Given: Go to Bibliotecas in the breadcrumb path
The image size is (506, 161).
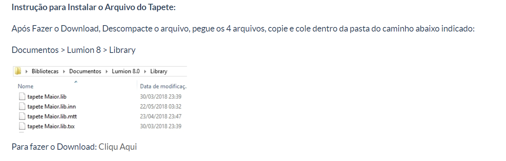Looking at the screenshot, I should 45,71.
